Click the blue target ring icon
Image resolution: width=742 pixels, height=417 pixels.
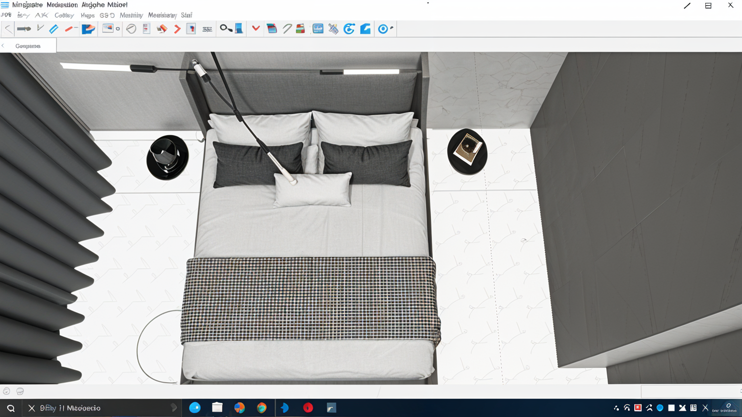[x=383, y=29]
